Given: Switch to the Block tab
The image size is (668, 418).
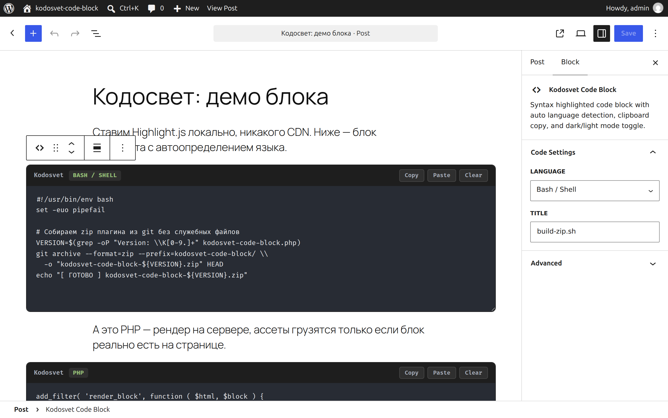Looking at the screenshot, I should pos(570,62).
